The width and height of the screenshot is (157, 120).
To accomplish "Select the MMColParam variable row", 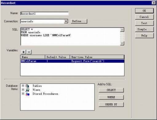I will [x=72, y=61].
